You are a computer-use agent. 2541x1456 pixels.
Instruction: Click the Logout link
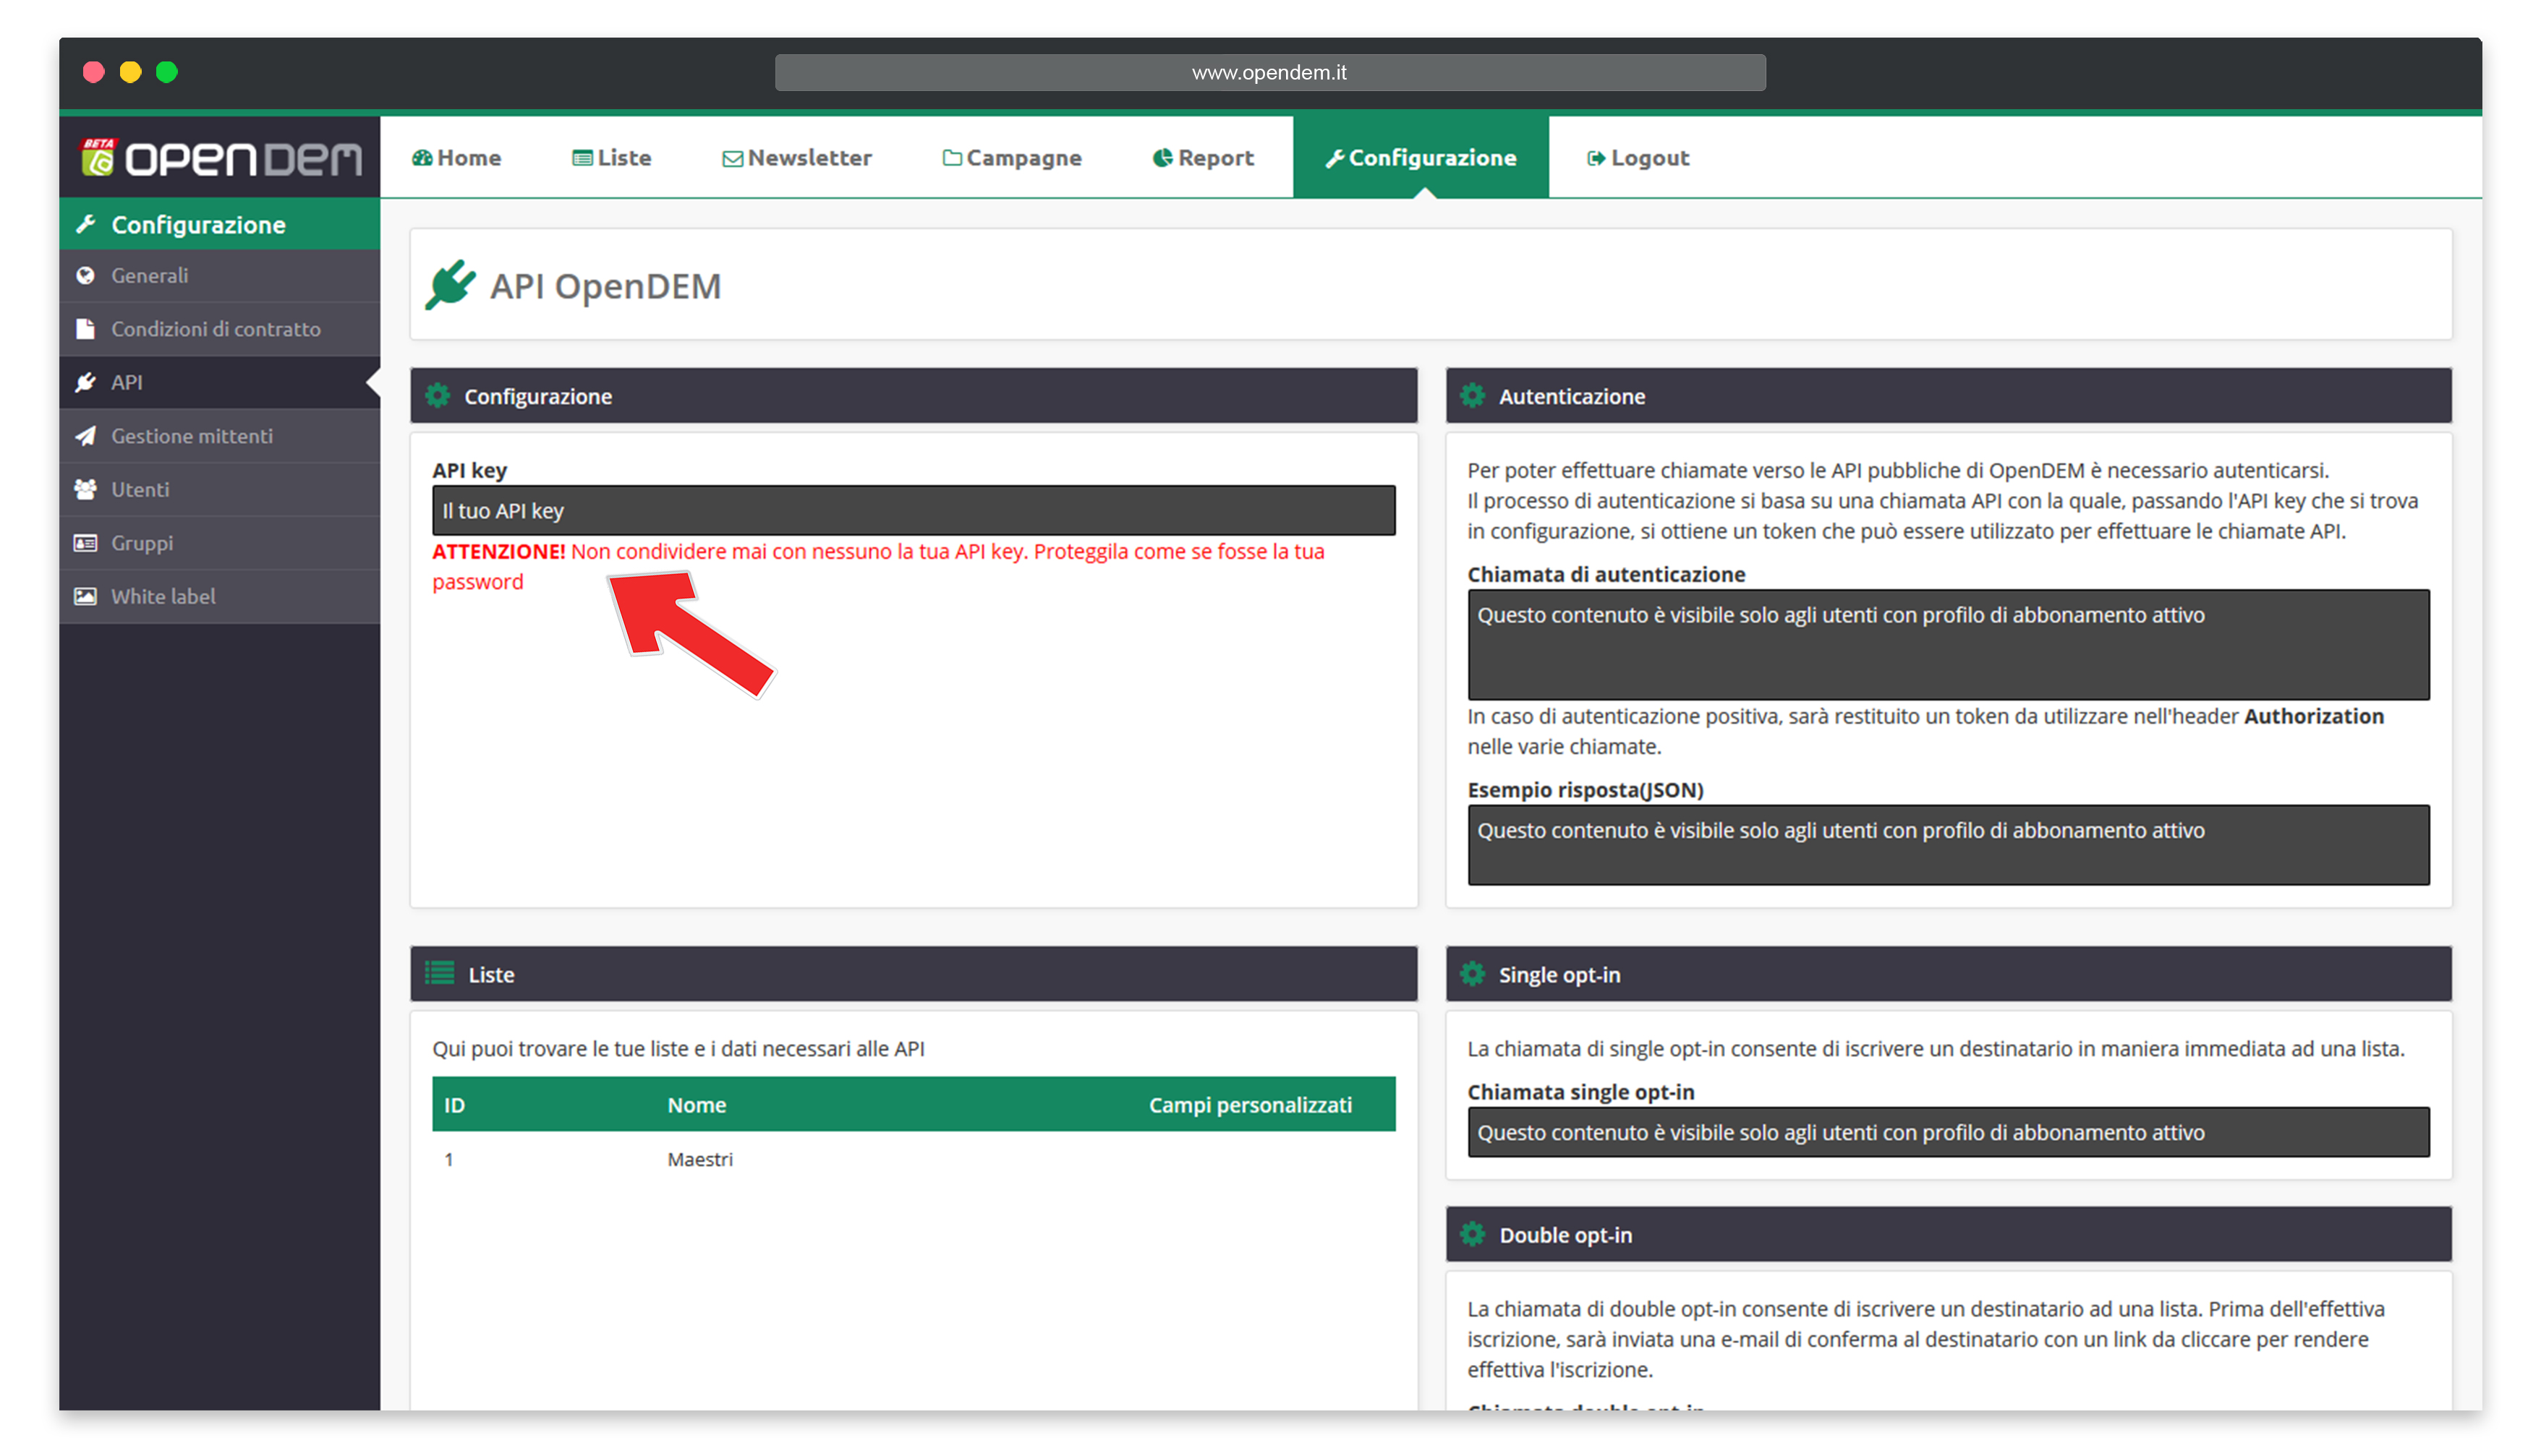1638,158
